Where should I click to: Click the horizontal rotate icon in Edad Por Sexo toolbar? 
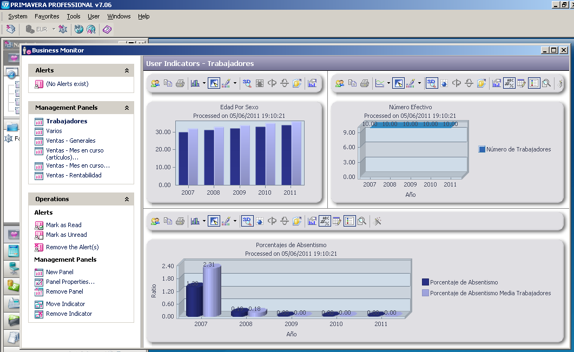coord(272,83)
